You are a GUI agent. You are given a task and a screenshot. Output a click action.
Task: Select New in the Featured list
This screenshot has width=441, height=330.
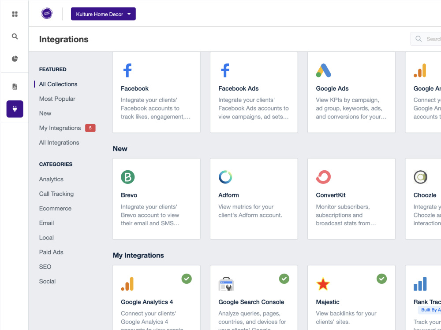click(x=45, y=114)
